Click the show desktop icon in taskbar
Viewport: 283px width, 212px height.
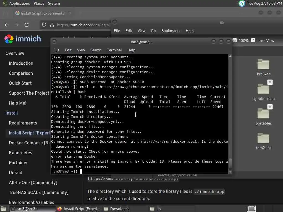(3, 209)
